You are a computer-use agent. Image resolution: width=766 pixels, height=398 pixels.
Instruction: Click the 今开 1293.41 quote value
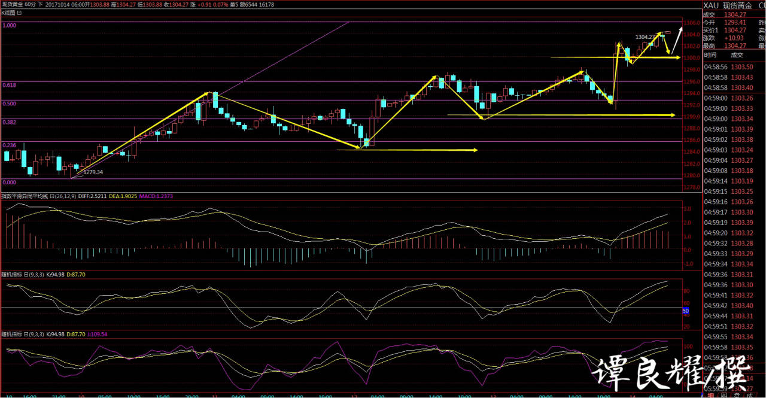pos(734,22)
